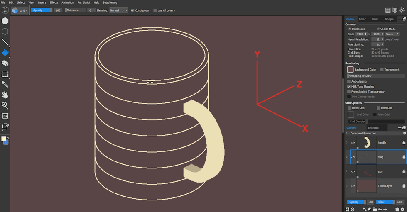This screenshot has width=407, height=212.
Task: Select the marquee selection tool
Action: [5, 74]
